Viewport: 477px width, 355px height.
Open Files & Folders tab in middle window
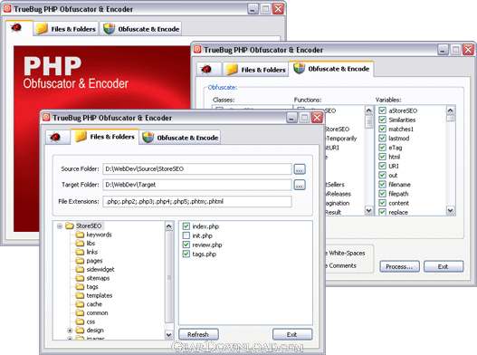pyautogui.click(x=256, y=70)
